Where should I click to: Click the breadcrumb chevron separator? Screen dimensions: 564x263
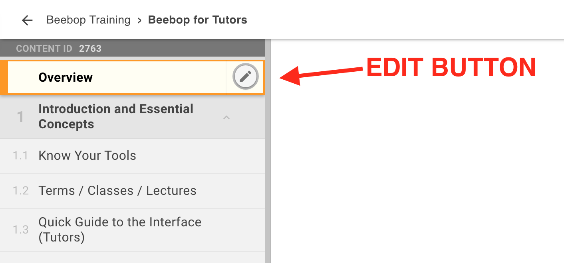139,20
